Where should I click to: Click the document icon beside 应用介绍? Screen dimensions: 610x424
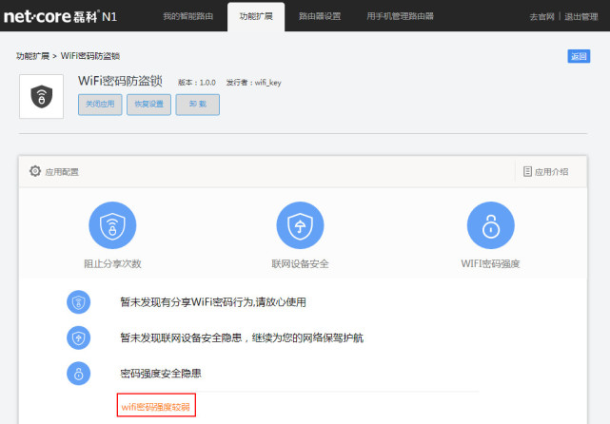click(527, 171)
